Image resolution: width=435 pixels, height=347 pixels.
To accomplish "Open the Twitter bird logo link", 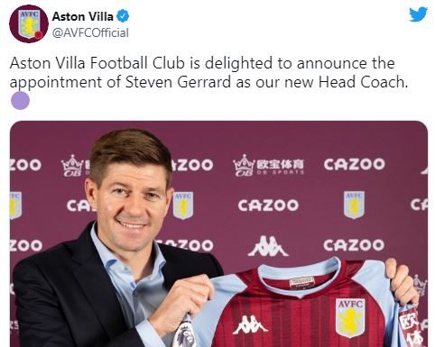I will click(418, 14).
